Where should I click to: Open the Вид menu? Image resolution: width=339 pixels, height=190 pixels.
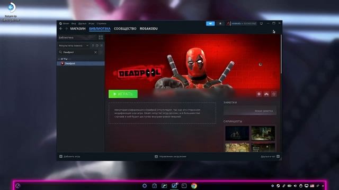(74, 23)
